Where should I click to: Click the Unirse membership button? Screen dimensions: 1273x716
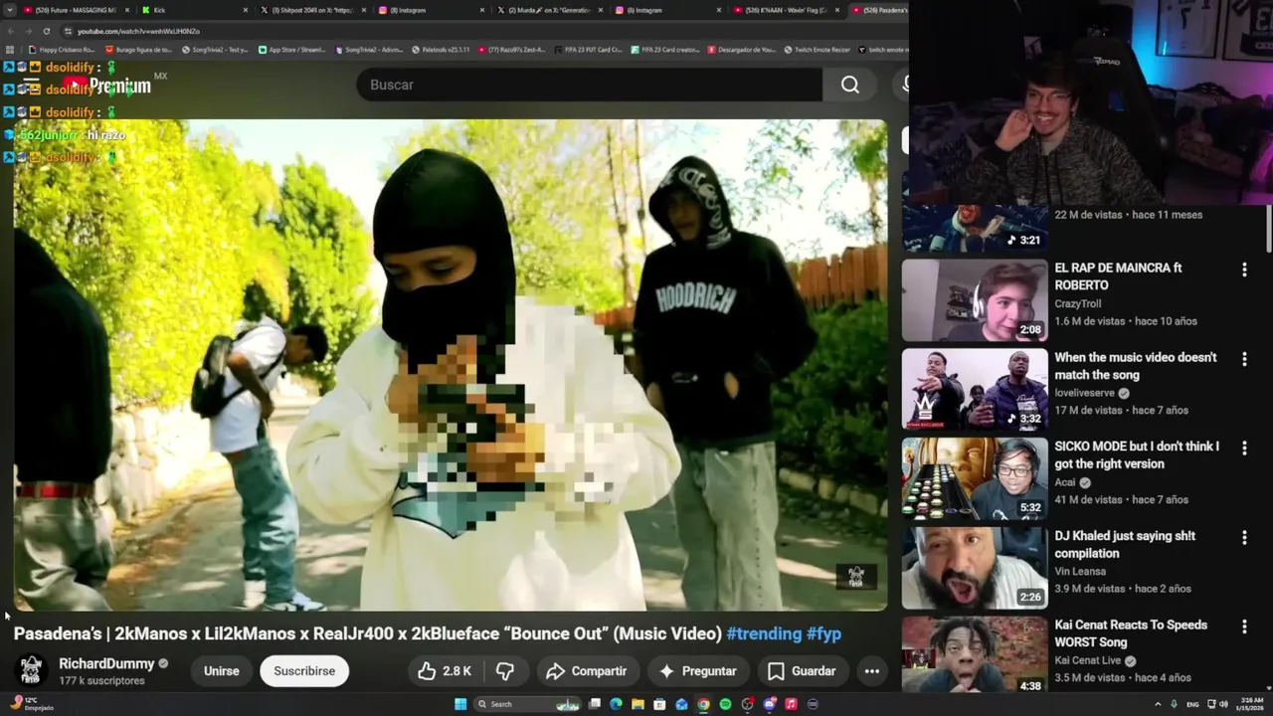[221, 671]
